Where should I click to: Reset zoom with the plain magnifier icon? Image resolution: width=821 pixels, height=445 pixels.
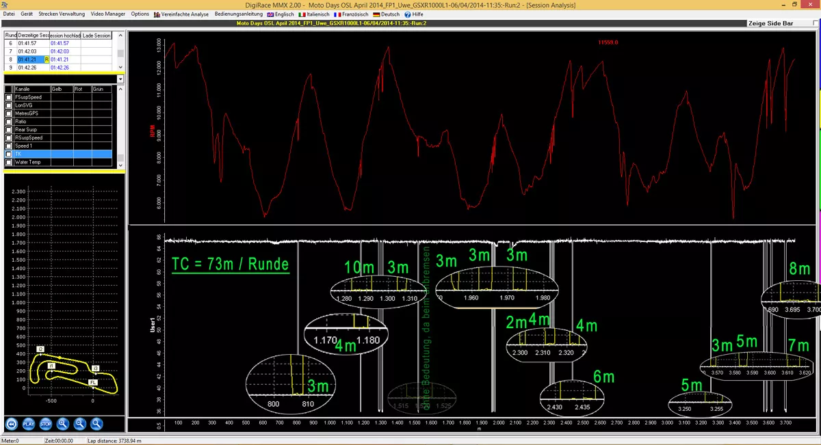[x=97, y=424]
